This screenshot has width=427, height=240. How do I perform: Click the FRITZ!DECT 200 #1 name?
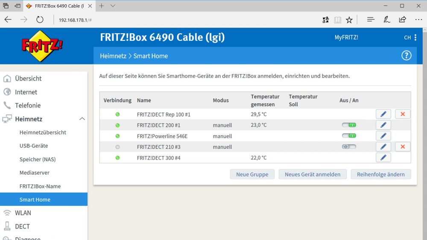[158, 125]
